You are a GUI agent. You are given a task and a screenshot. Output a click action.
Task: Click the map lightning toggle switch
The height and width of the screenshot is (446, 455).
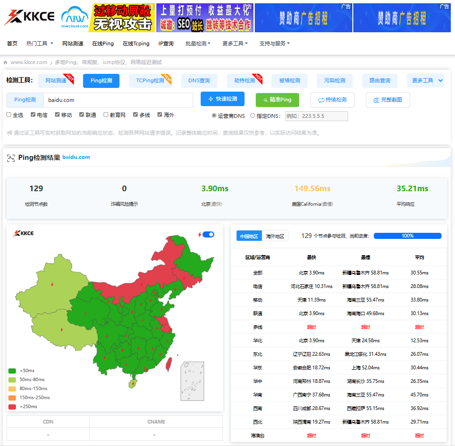click(x=208, y=234)
